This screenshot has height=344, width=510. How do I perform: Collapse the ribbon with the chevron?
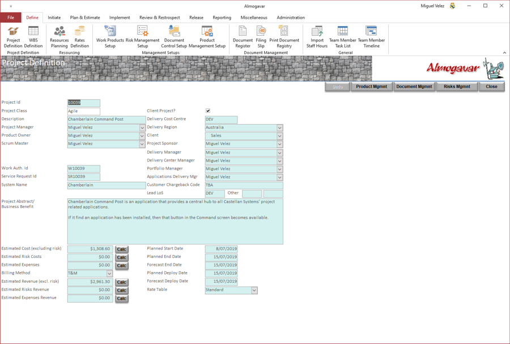coord(504,53)
